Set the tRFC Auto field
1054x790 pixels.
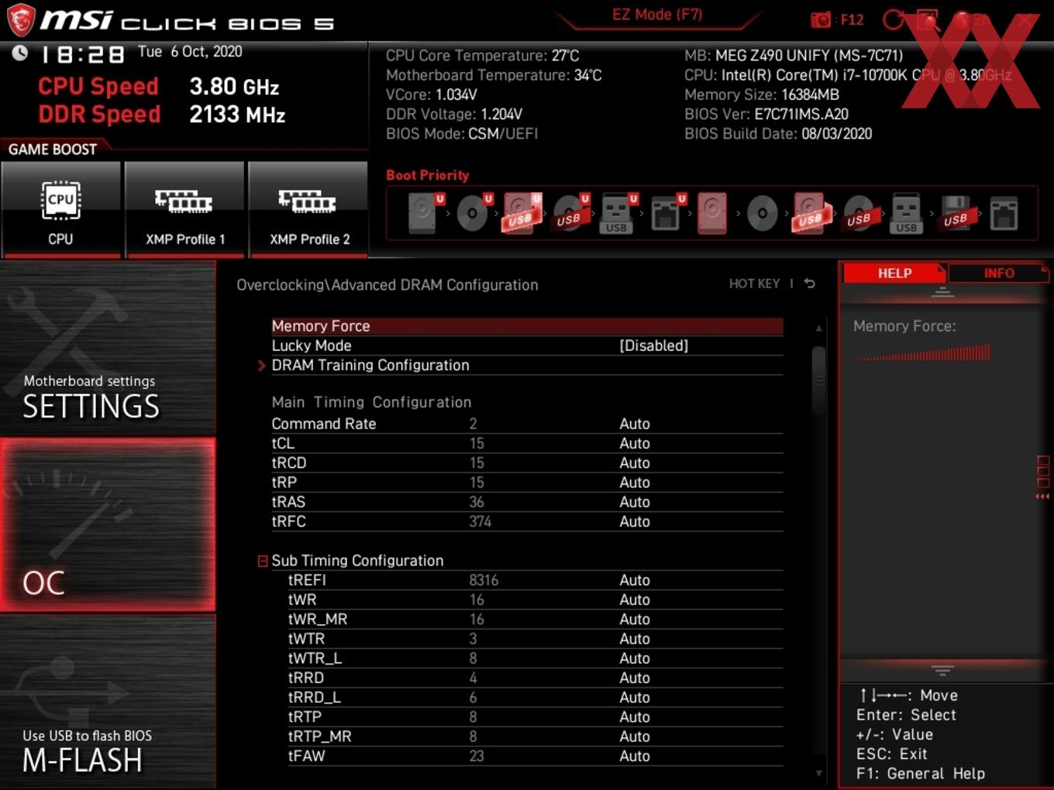coord(635,521)
